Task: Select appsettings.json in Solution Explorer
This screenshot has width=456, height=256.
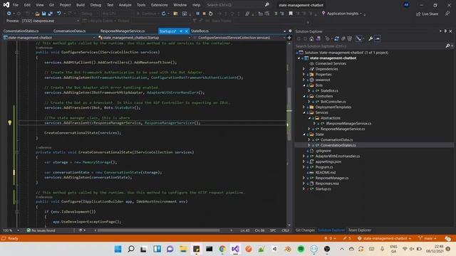Action: (328, 161)
